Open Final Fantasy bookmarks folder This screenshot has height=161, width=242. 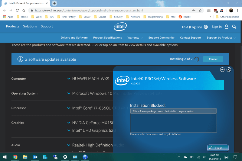tap(66, 17)
